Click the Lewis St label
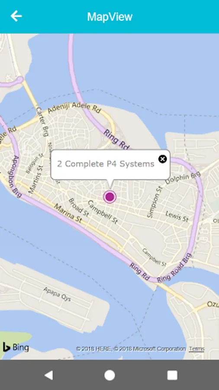Screen dimensions: 219x390 [177, 216]
